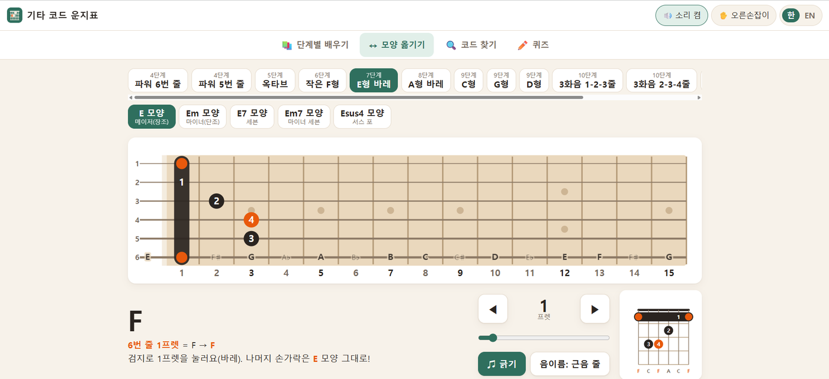Toggle the 오른손잡이 handedness button
This screenshot has width=829, height=379.
(744, 15)
